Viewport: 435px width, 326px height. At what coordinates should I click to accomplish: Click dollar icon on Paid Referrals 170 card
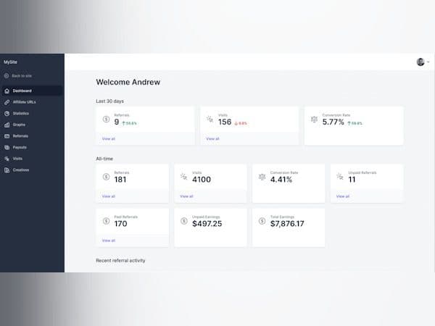pos(106,221)
